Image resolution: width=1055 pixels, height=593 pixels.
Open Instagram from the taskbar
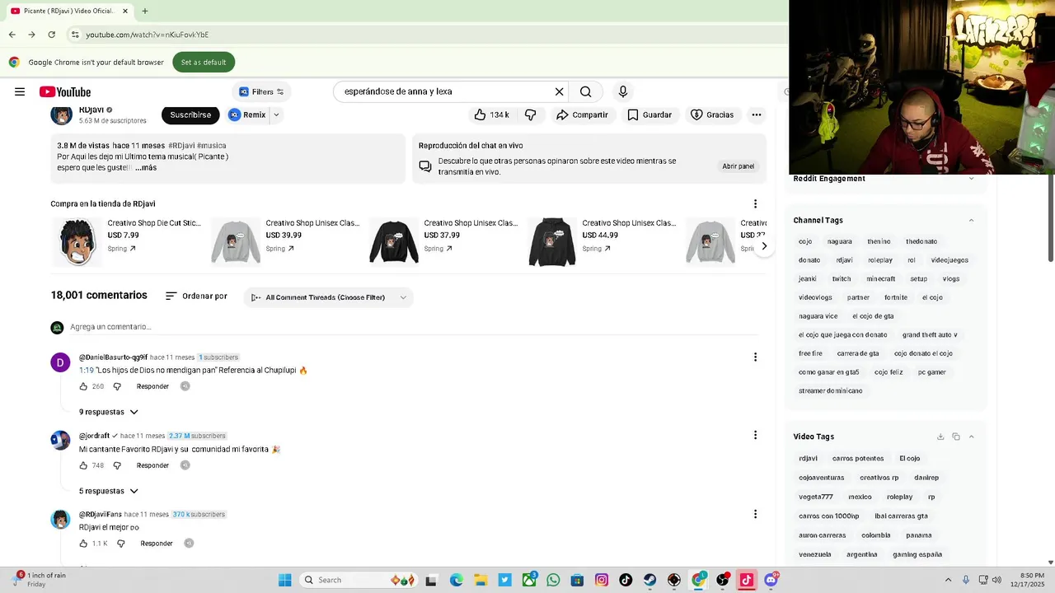pos(602,580)
